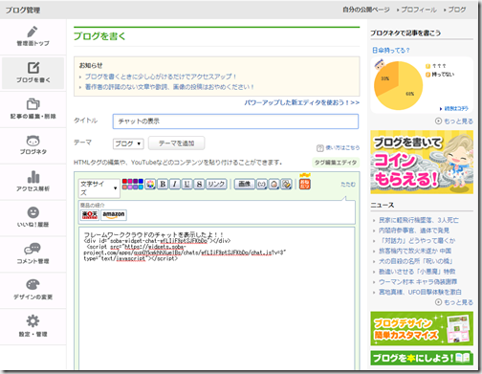The height and width of the screenshot is (374, 482).
Task: Pick the cyan color swatch
Action: point(141,187)
